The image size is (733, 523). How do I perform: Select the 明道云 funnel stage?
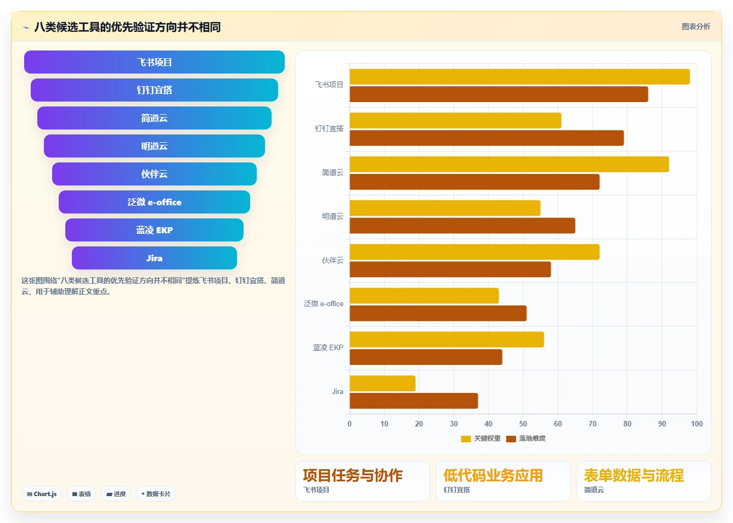click(x=154, y=146)
